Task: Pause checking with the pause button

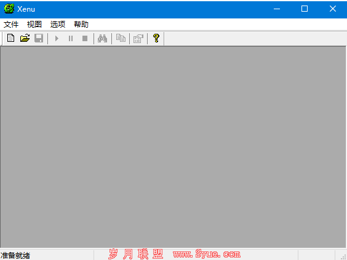Action: [71, 39]
